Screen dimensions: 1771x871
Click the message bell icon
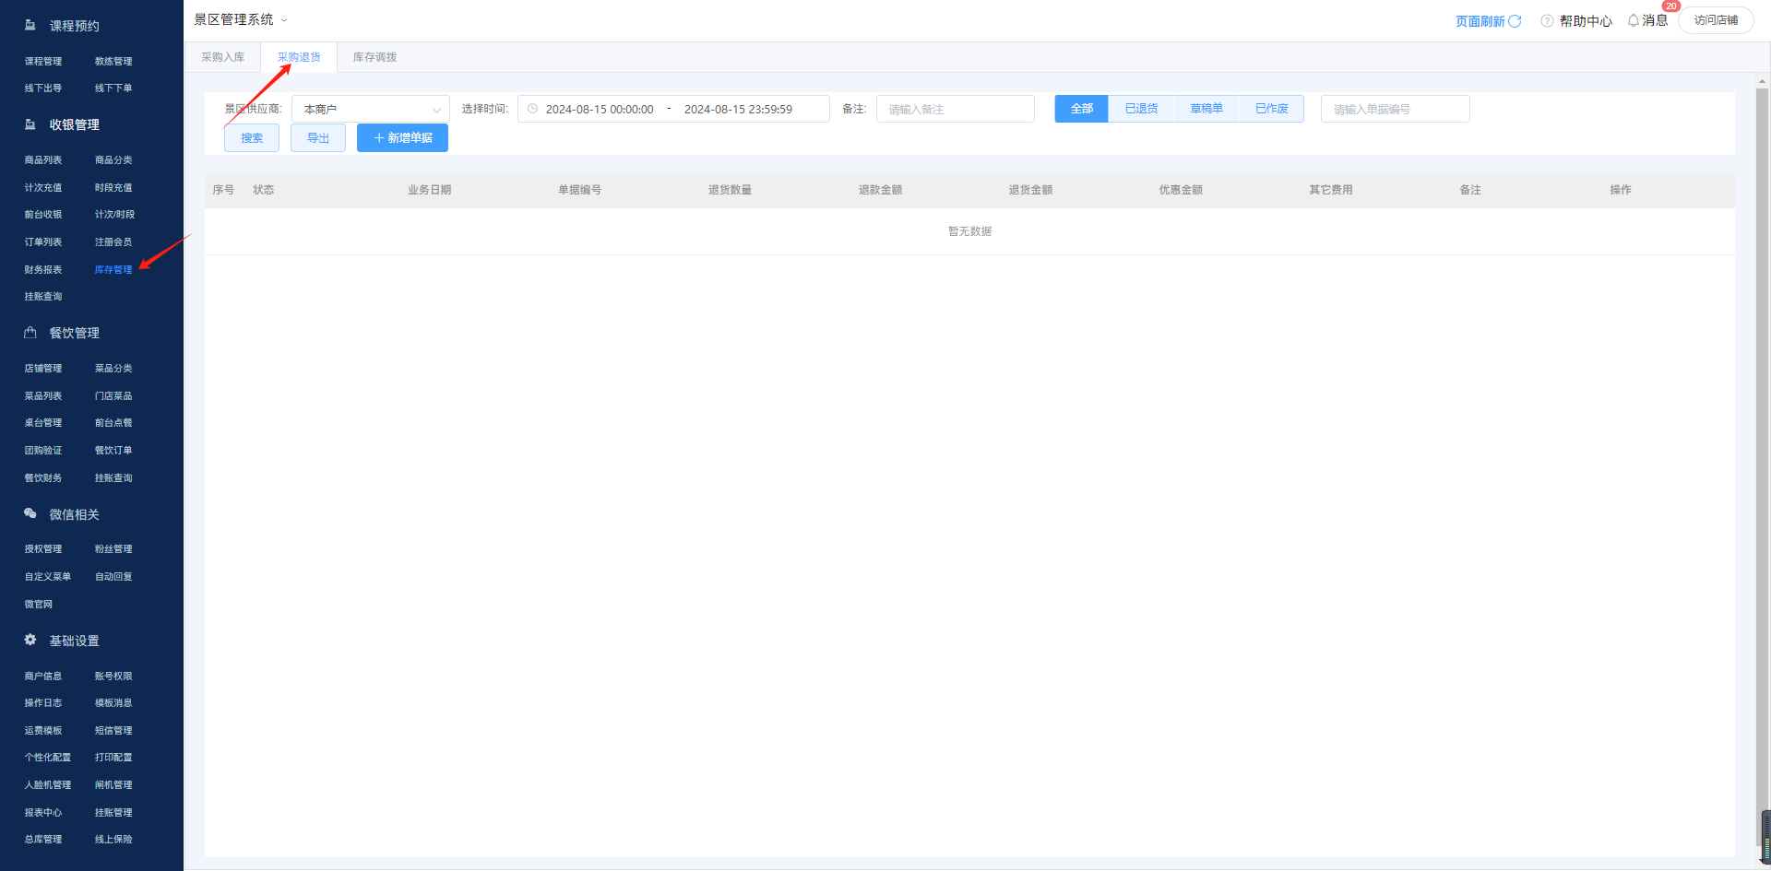click(x=1634, y=20)
